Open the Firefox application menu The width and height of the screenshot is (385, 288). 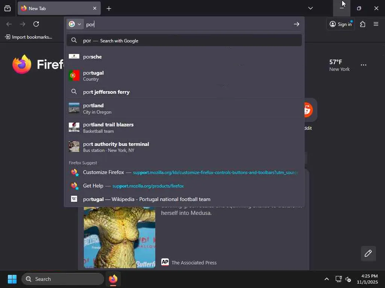376,24
